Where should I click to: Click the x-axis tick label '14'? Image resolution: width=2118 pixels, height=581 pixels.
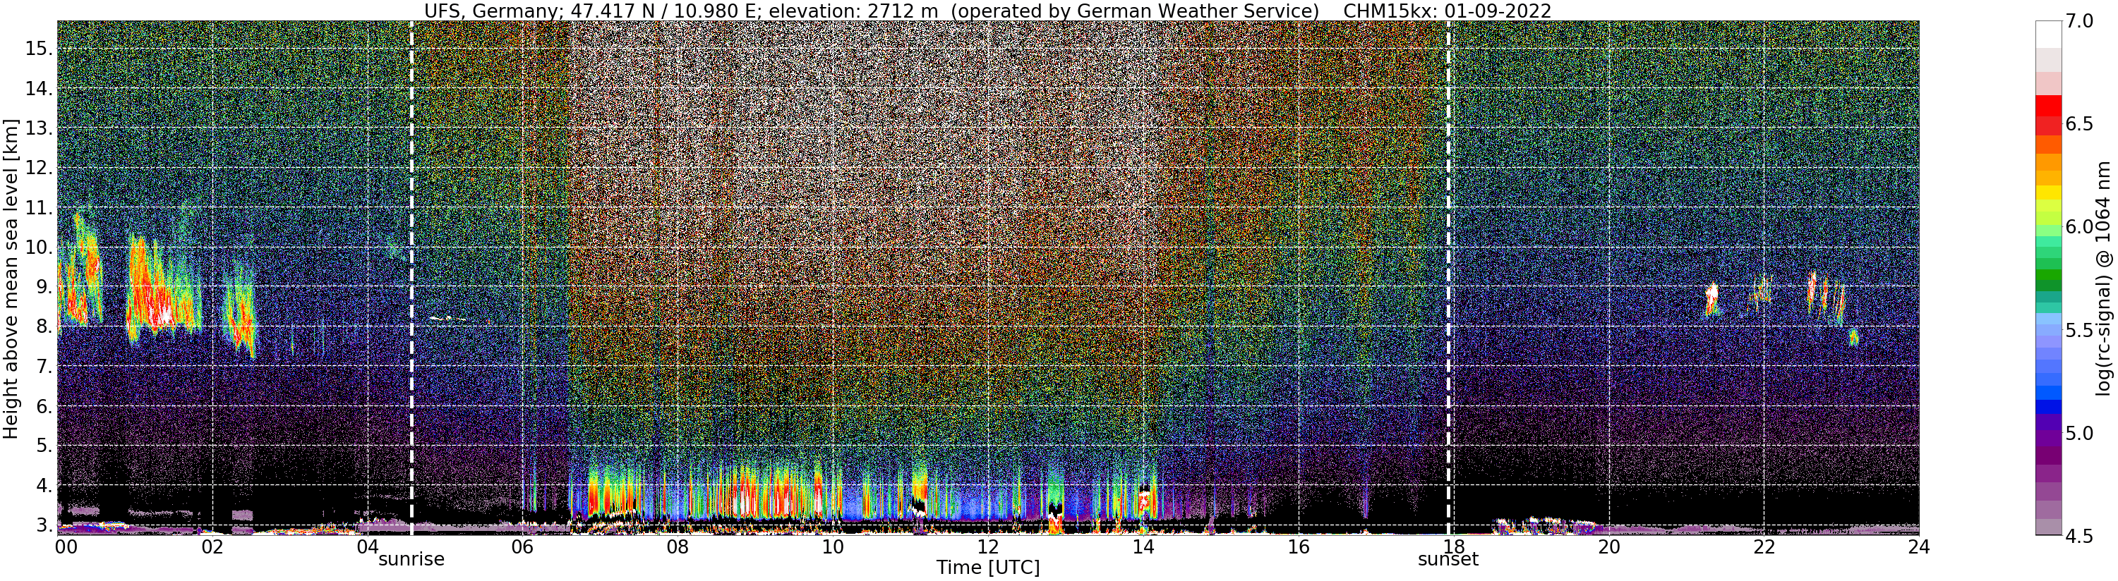point(1142,546)
